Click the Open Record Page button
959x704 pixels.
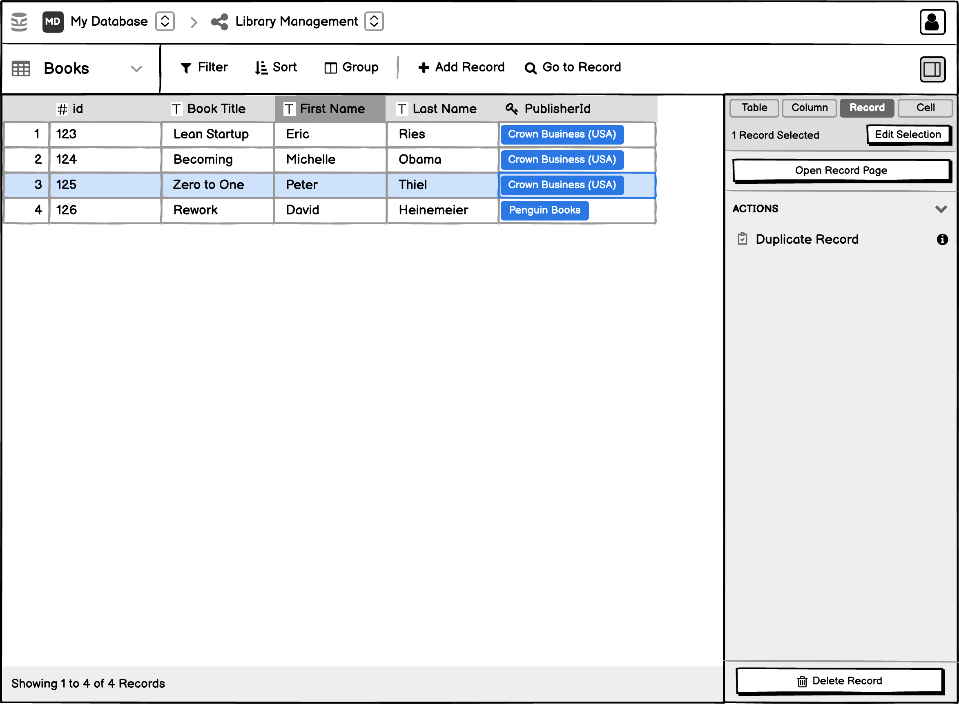[x=841, y=170]
